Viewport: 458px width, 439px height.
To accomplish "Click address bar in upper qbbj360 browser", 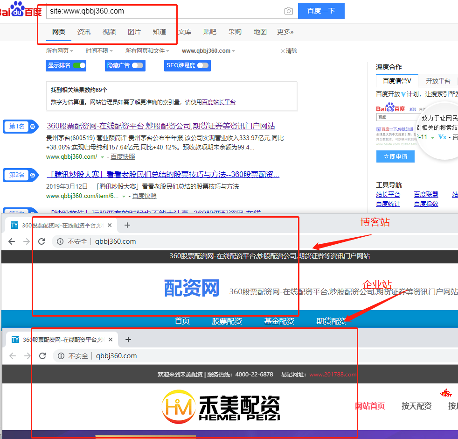I will [x=254, y=241].
